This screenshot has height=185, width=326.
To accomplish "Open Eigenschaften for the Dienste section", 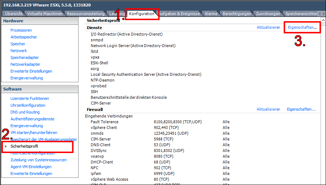I will (302, 27).
